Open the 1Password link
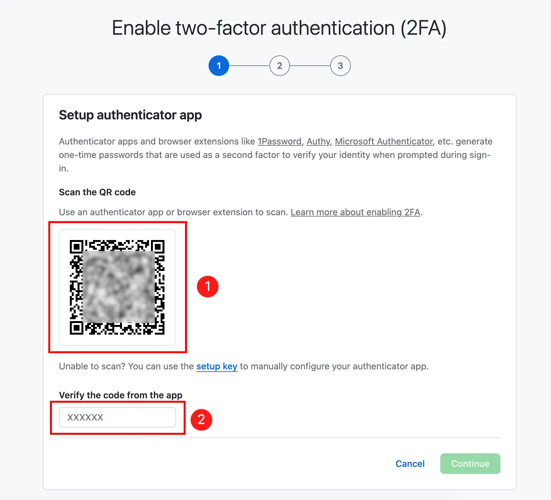Screen dimensions: 551x500 [x=279, y=141]
